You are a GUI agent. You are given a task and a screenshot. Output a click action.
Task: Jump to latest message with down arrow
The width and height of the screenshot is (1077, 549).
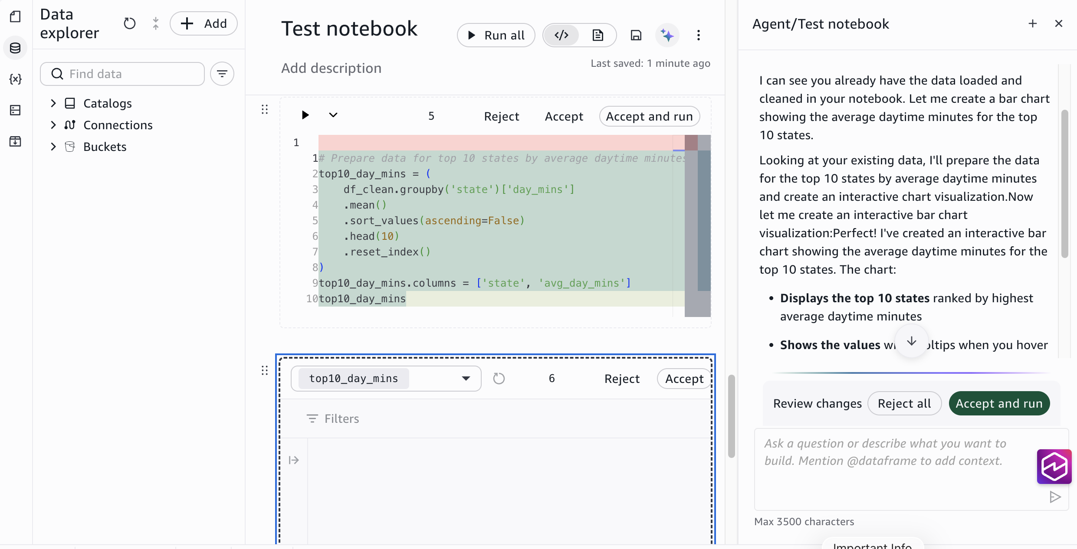point(912,341)
